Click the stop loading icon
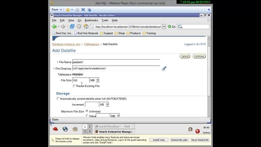 (79, 26)
